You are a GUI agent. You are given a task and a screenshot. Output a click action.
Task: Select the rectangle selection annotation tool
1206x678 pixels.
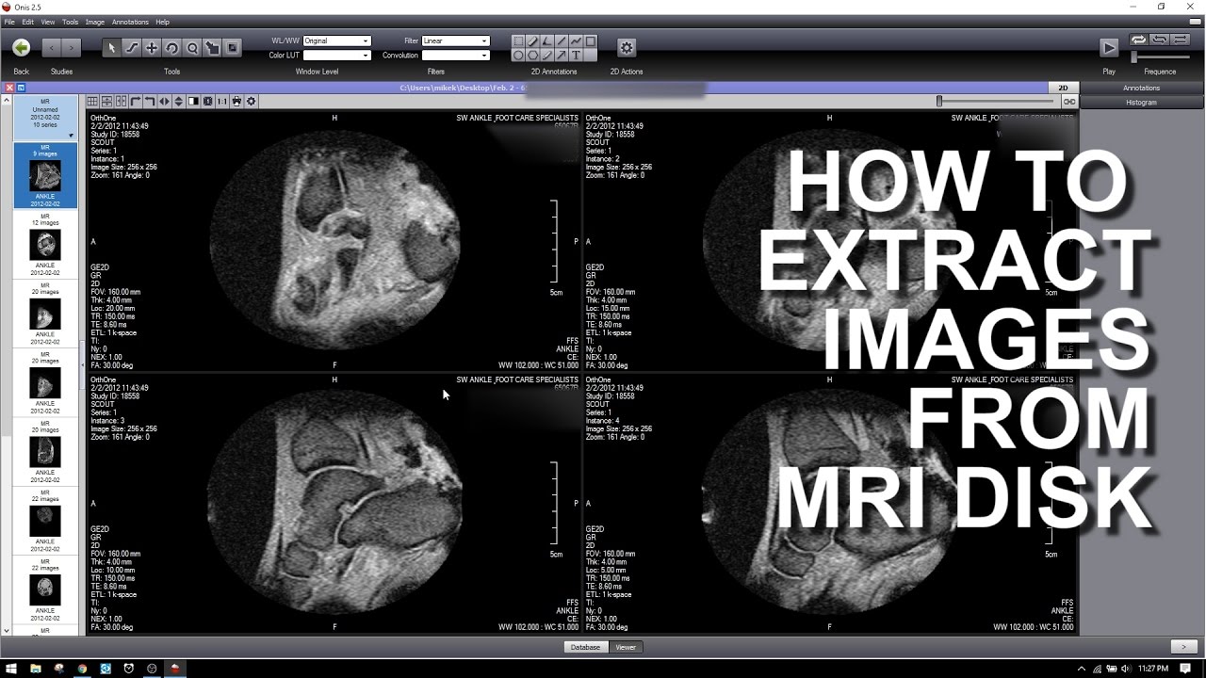[x=518, y=41]
